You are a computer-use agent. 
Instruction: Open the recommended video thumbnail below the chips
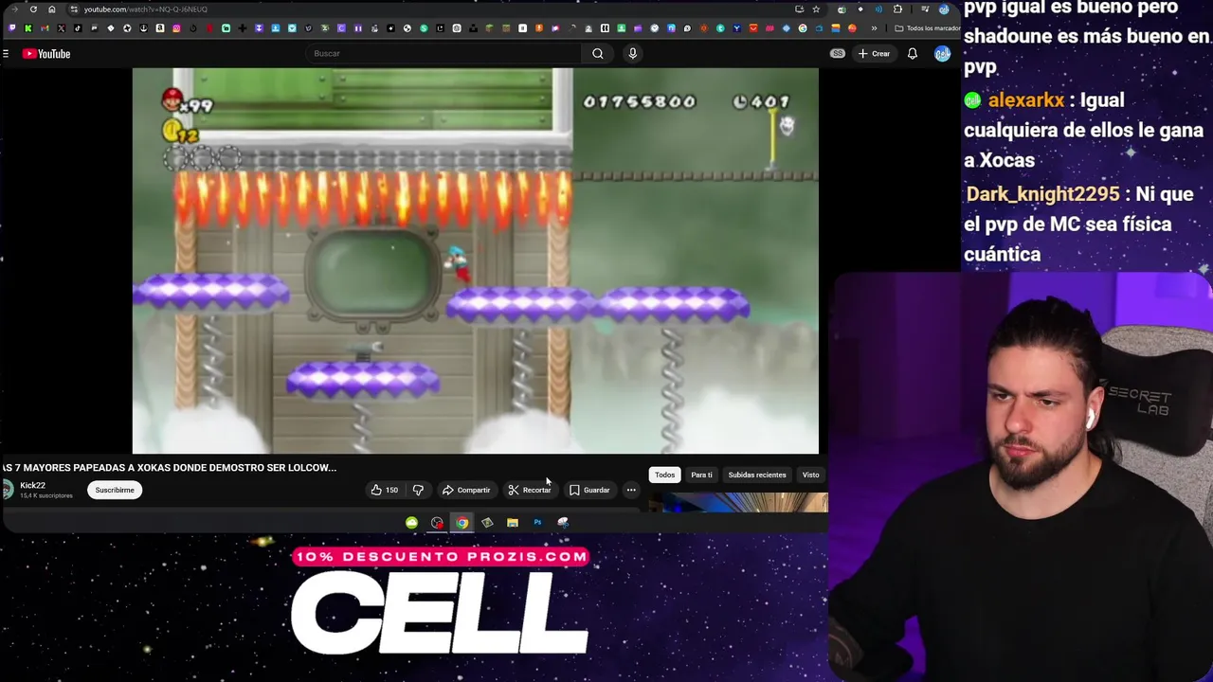(x=739, y=502)
